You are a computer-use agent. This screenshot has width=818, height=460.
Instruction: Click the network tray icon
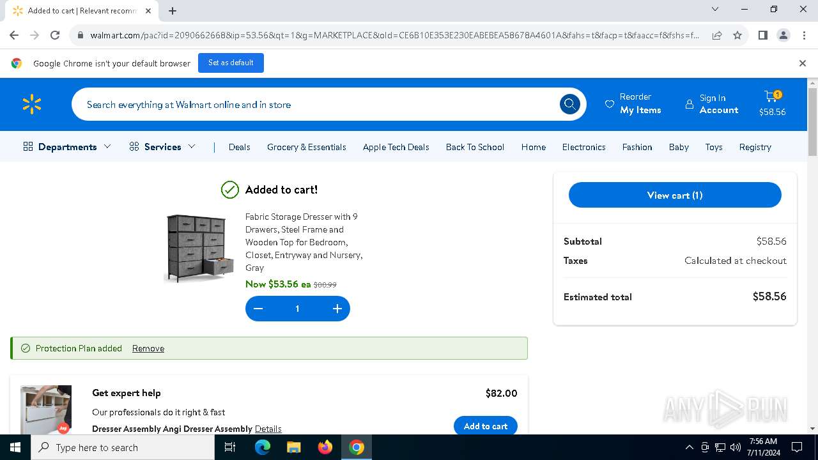coord(720,447)
